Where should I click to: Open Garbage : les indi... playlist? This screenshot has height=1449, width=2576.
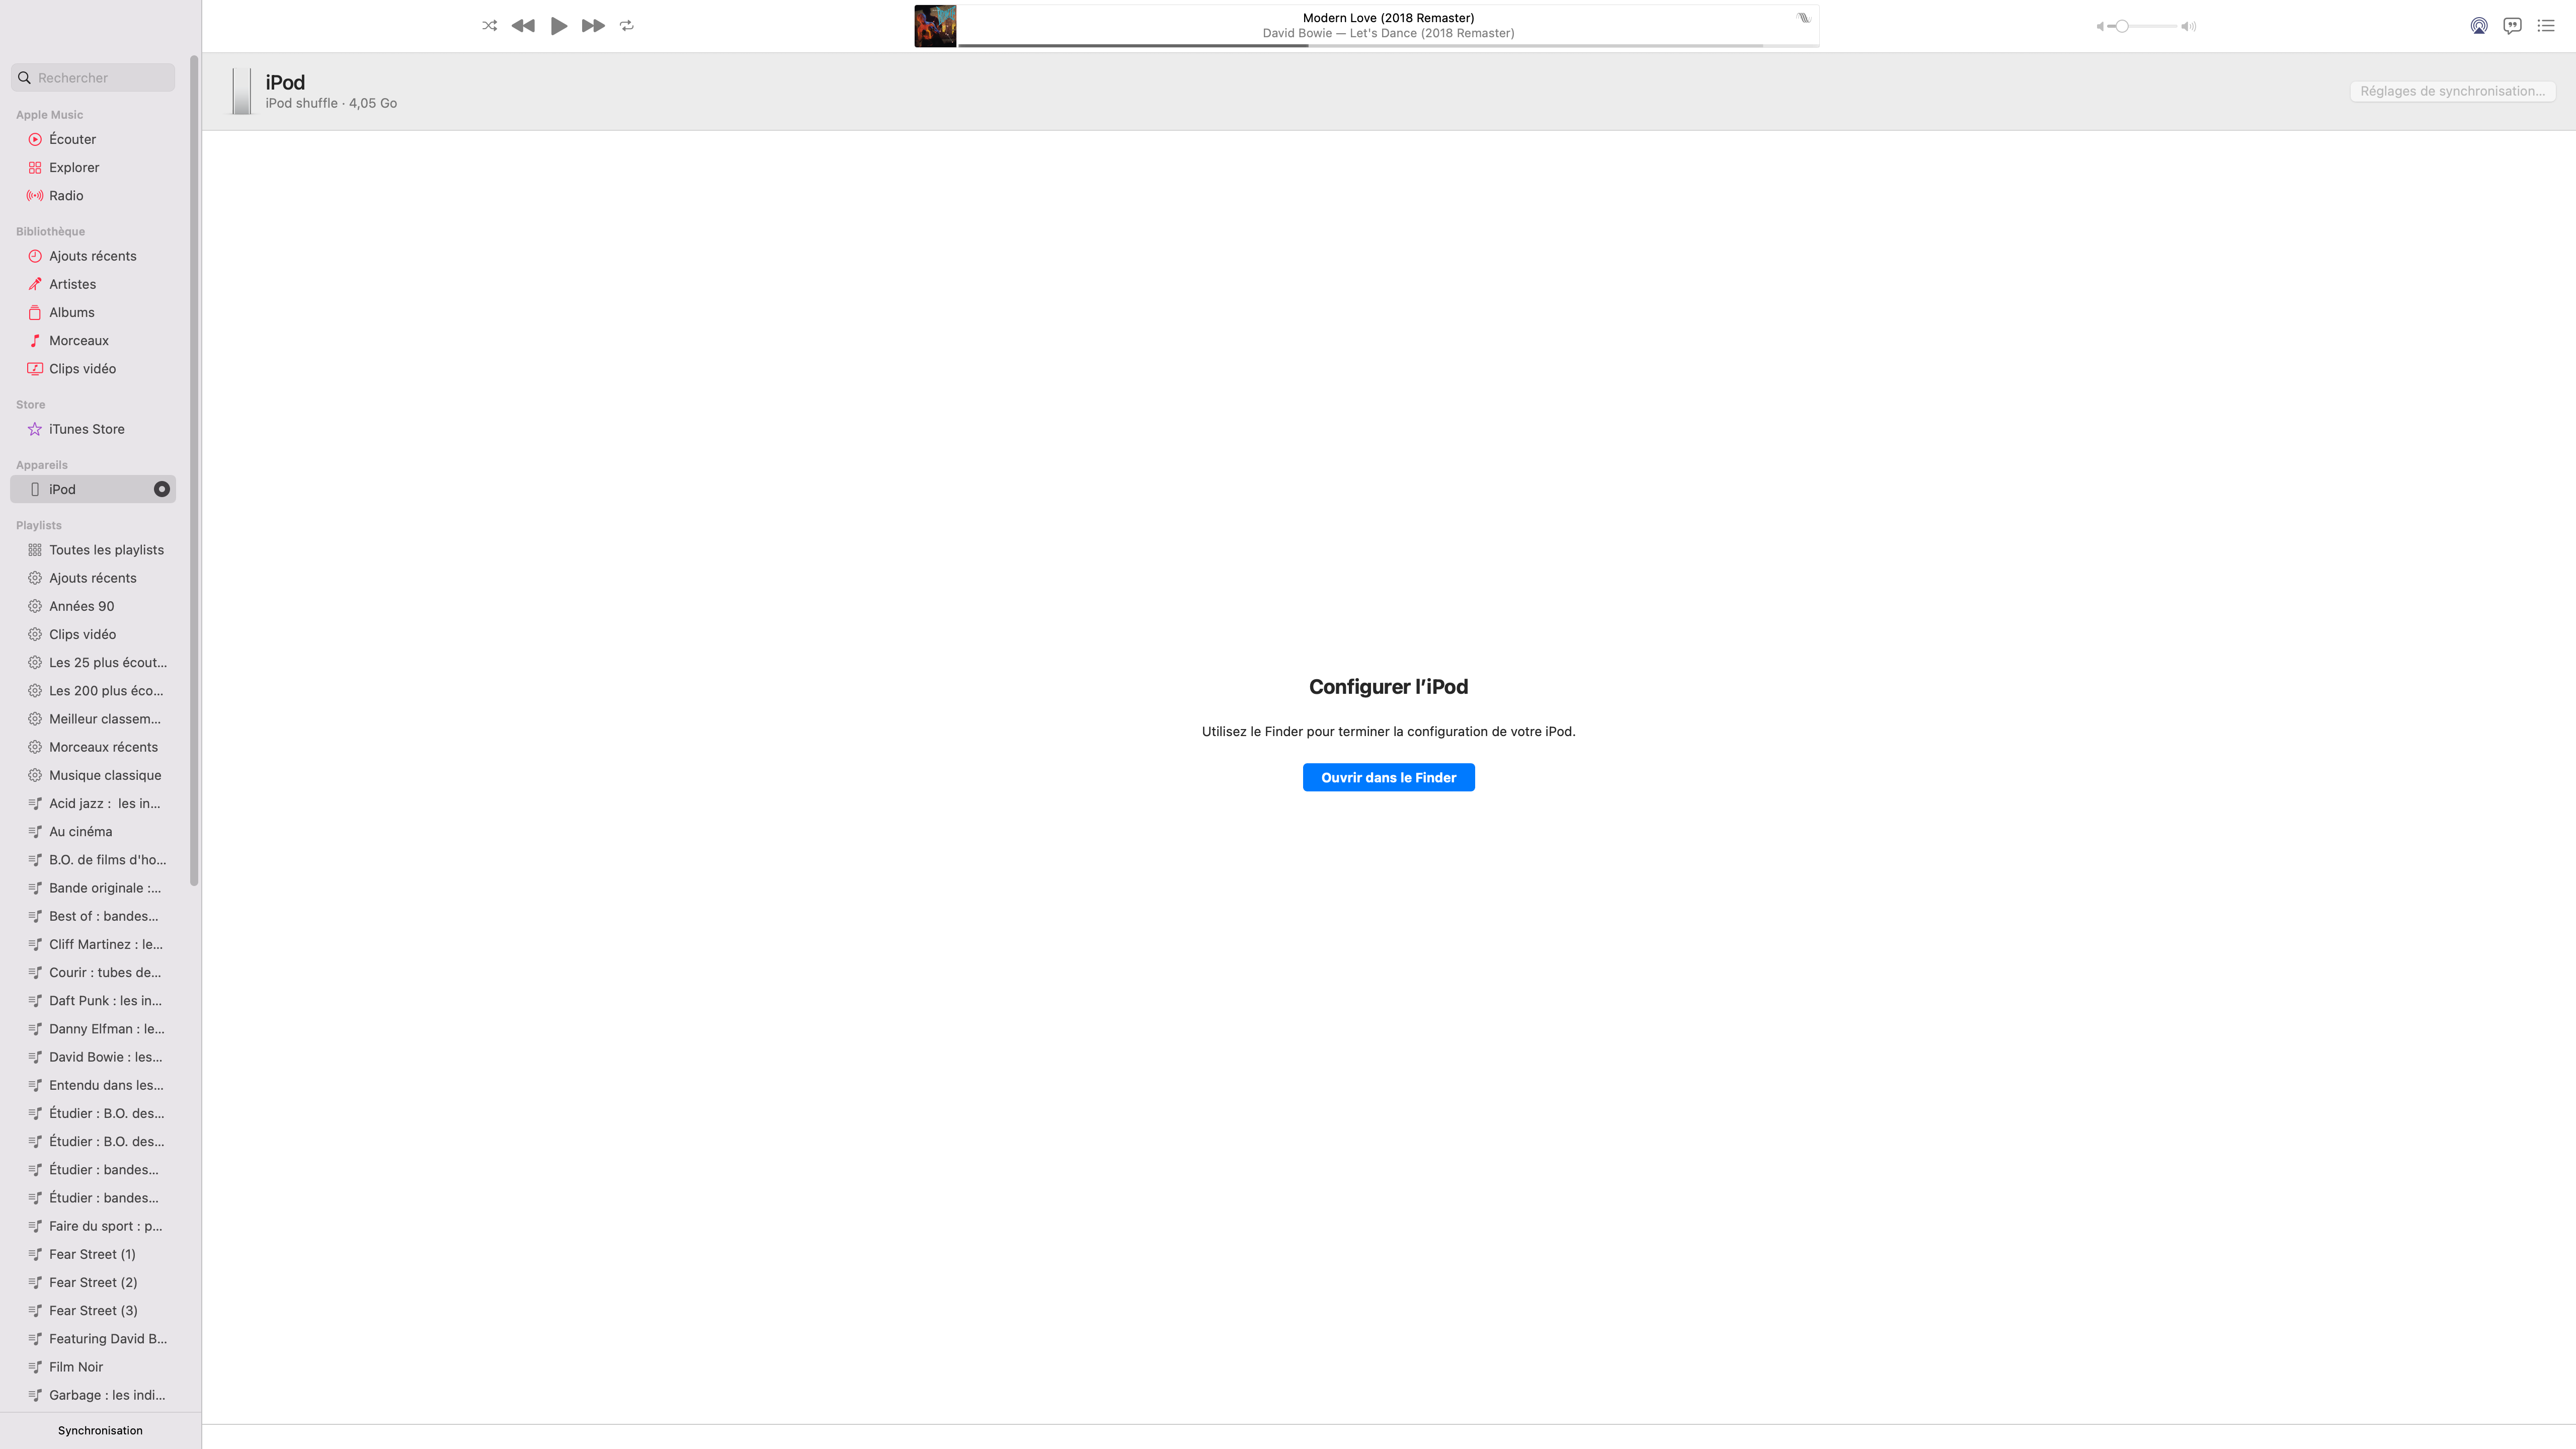click(x=93, y=1395)
